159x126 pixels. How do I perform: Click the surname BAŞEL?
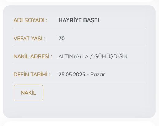pyautogui.click(x=92, y=20)
